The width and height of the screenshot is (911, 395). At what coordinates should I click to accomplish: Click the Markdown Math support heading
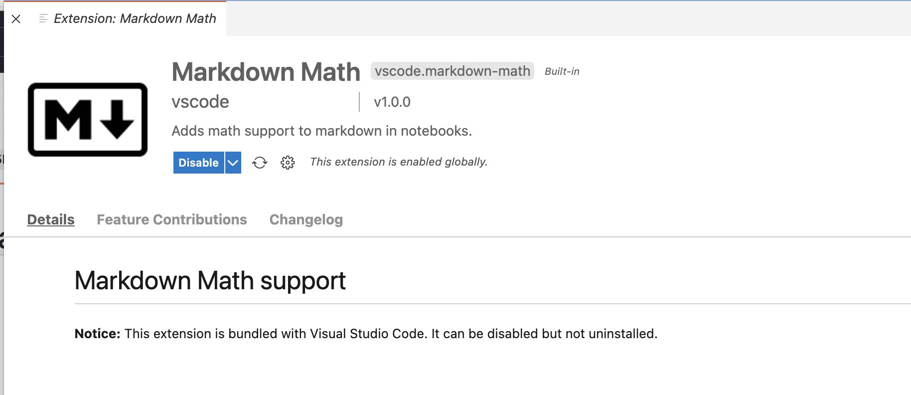(210, 280)
